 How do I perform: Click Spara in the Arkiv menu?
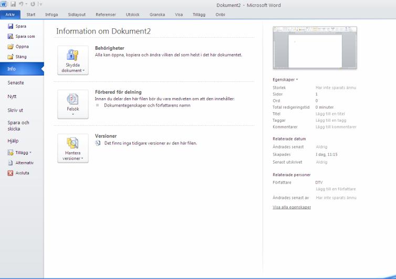(x=17, y=26)
